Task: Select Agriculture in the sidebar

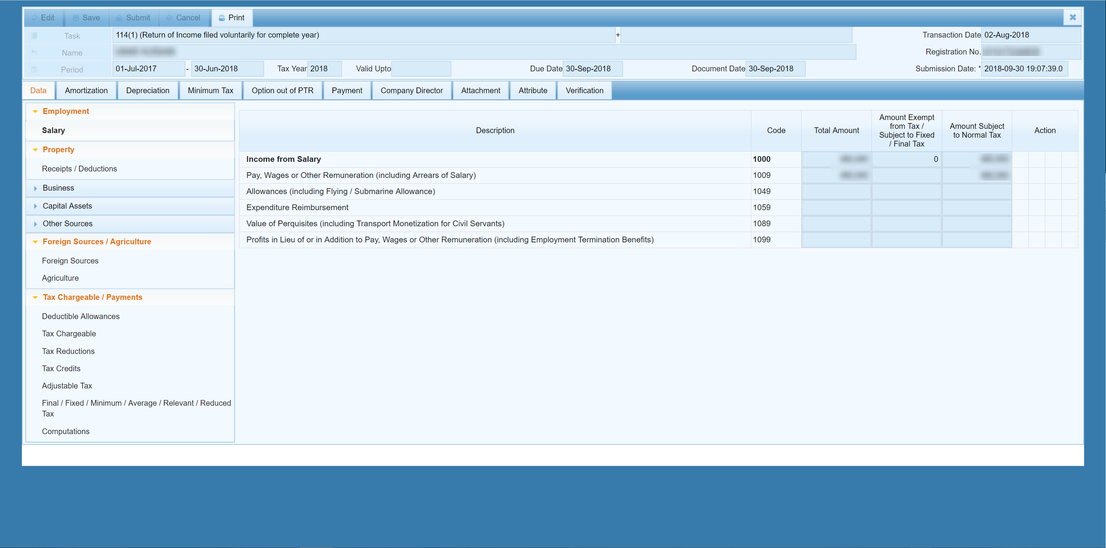Action: [x=60, y=278]
